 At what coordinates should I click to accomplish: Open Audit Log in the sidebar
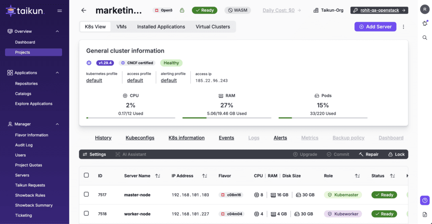click(24, 145)
